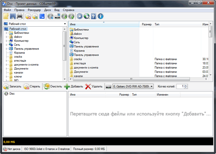Image resolution: width=216 pixels, height=154 pixels.
Task: Click the Print toolbar icon
Action: (x=20, y=16)
